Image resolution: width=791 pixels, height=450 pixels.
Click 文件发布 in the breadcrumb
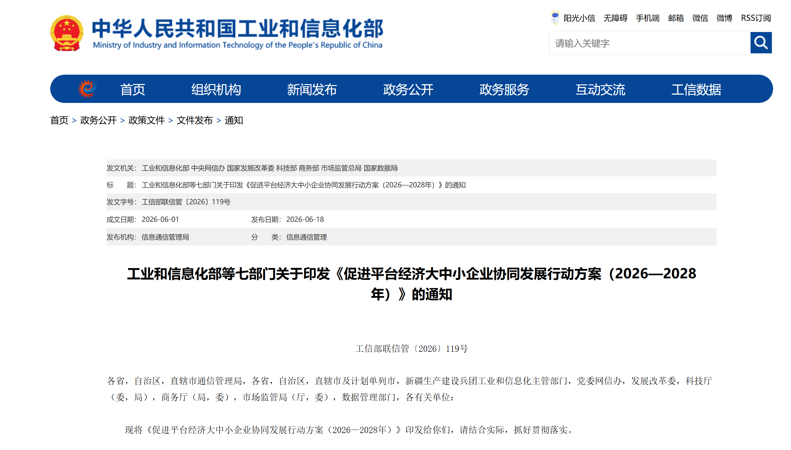click(195, 120)
